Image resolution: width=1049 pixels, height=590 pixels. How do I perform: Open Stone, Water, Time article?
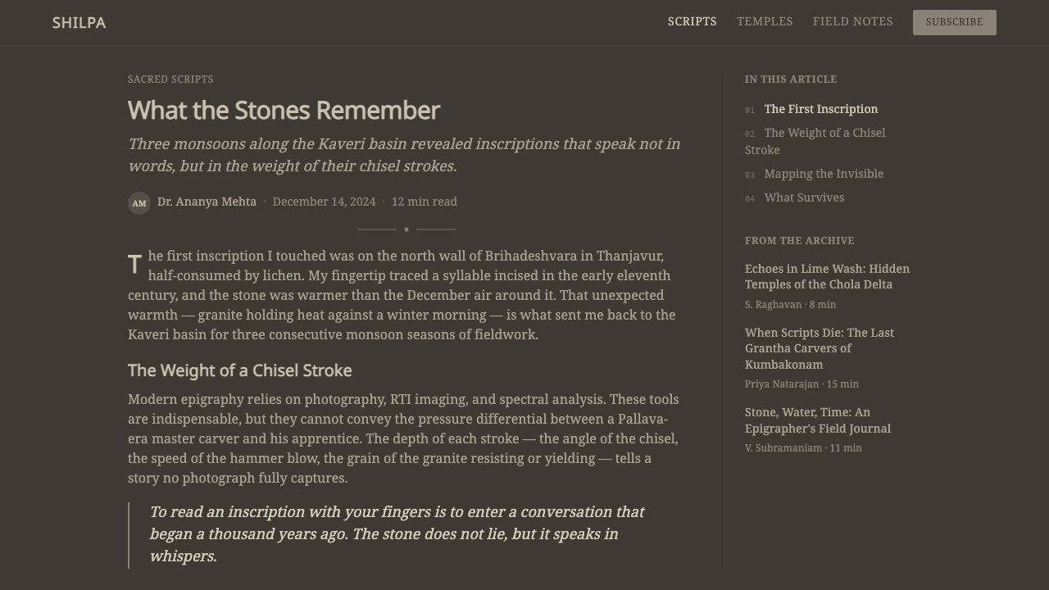pos(818,420)
